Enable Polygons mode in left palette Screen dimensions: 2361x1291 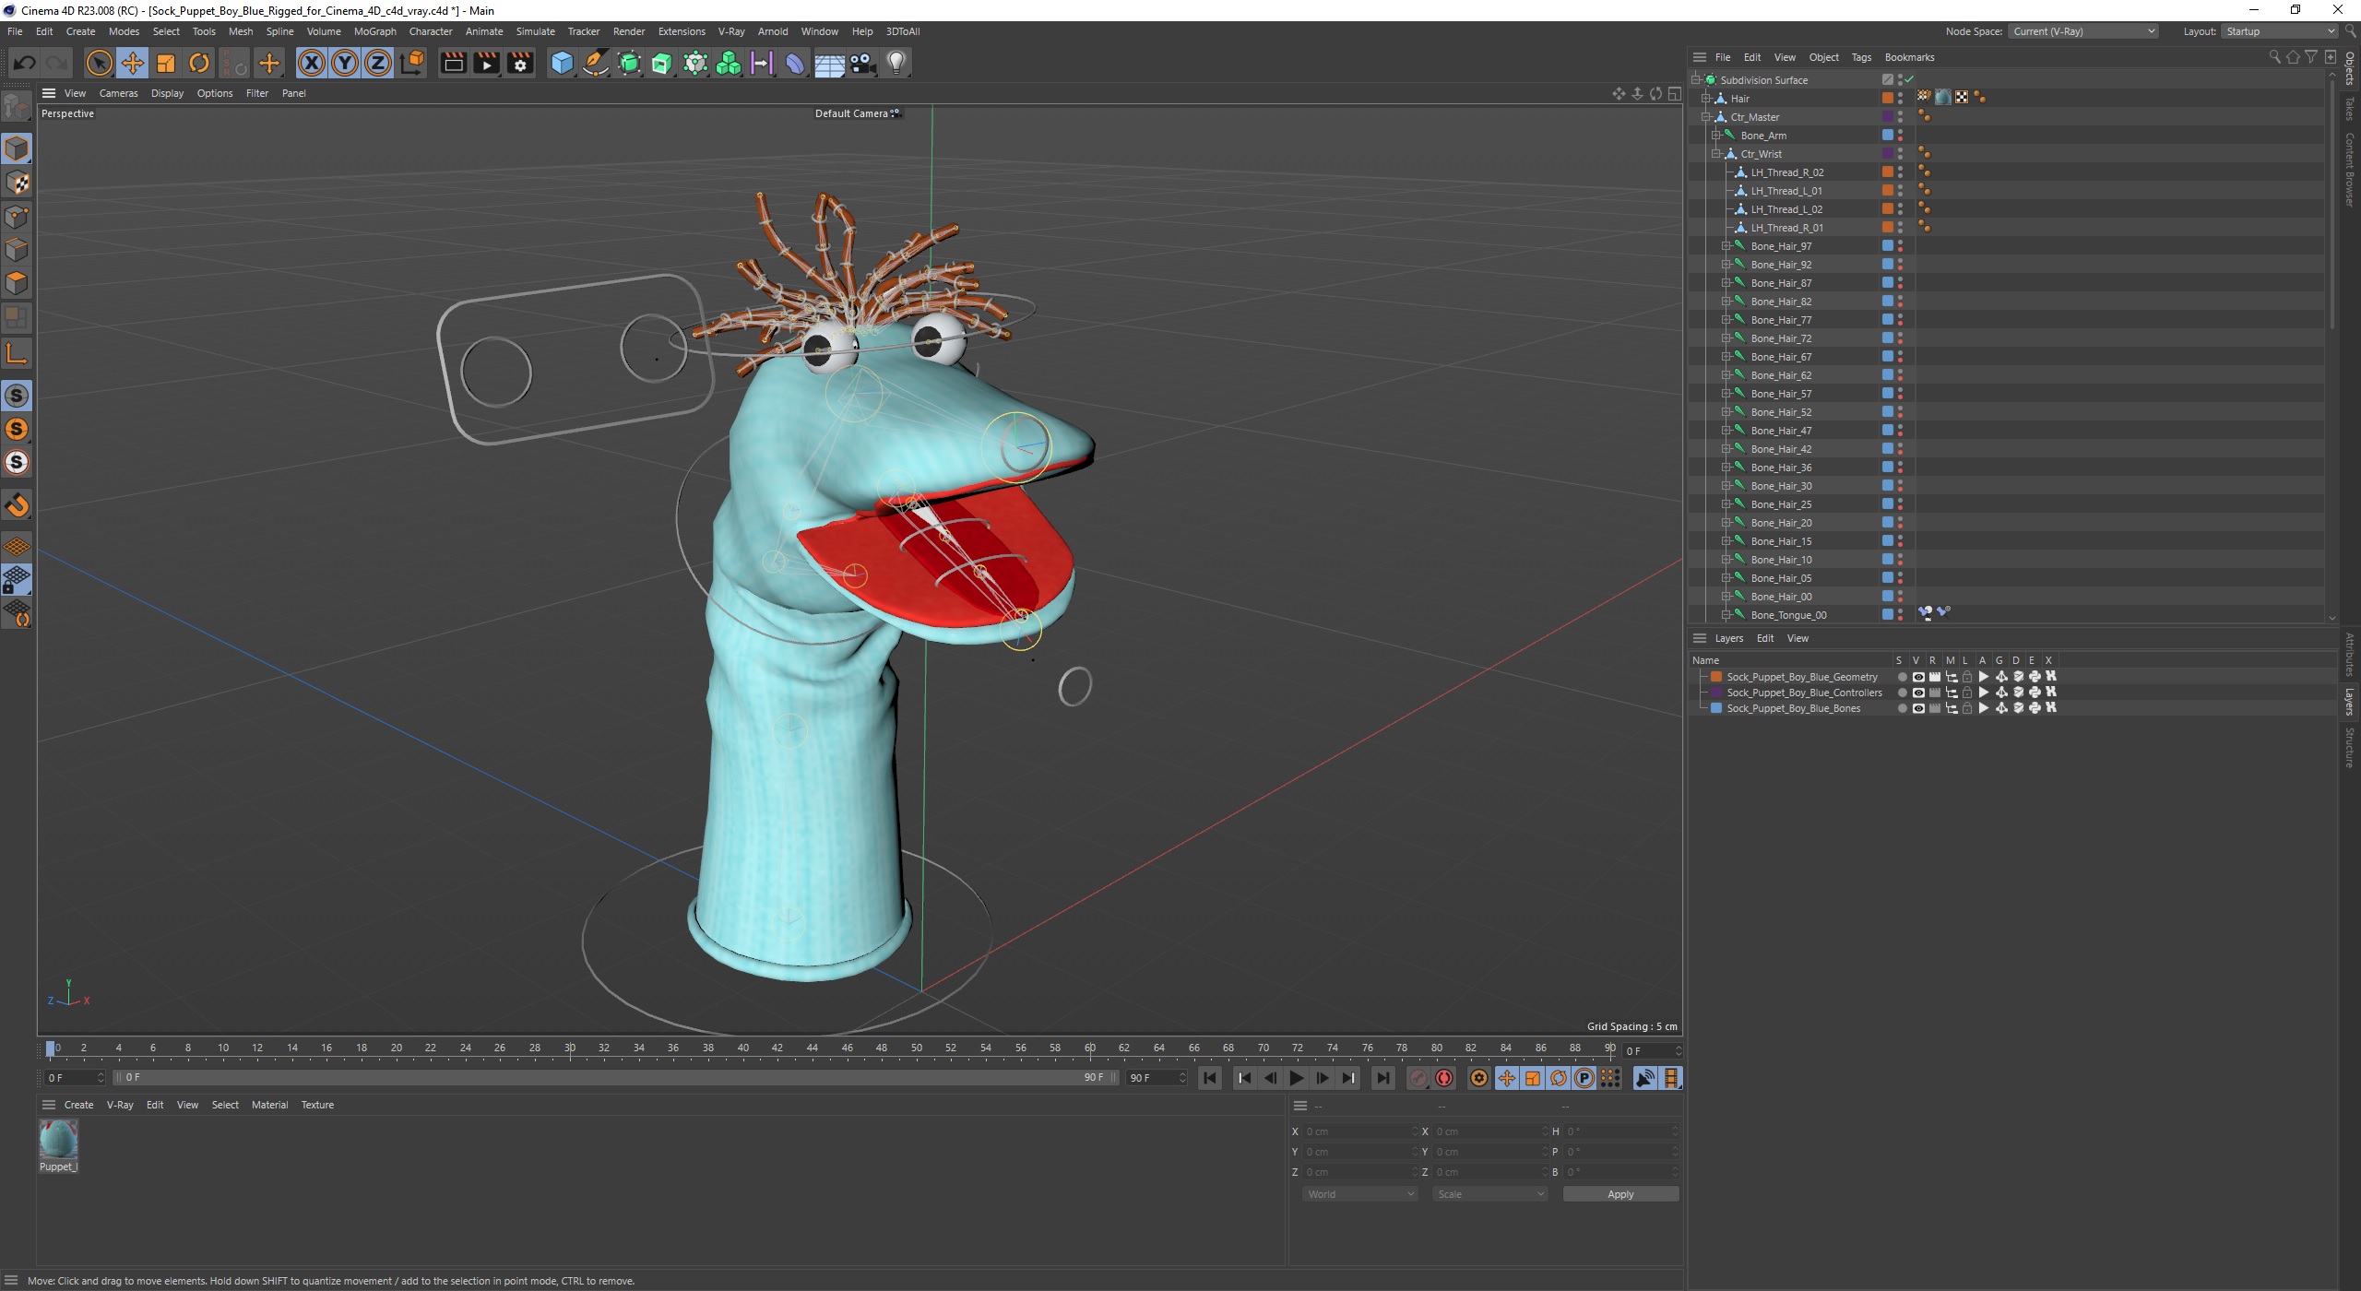17,283
